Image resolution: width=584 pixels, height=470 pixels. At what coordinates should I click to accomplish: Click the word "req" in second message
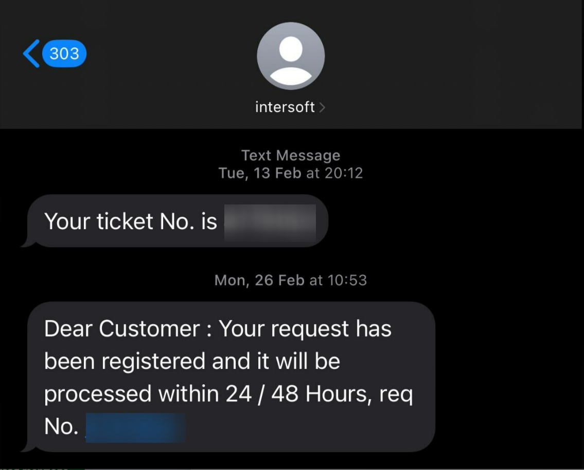[x=396, y=395]
